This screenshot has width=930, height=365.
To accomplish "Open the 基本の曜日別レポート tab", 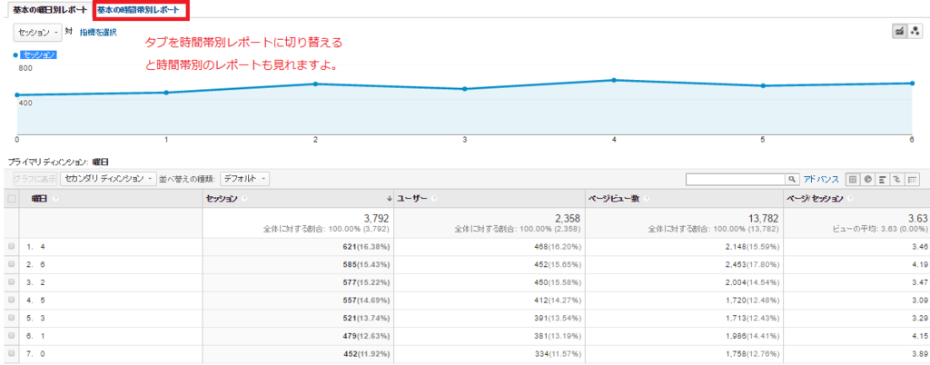I will (x=50, y=10).
